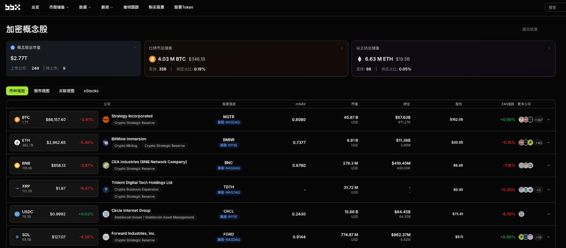Click the 提交收录 link
Image resolution: width=566 pixels, height=248 pixels.
[530, 29]
